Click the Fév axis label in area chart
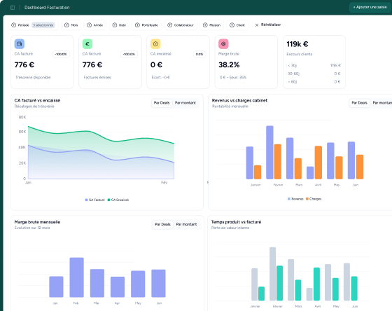Screen dimensions: 392x311 [x=164, y=183]
